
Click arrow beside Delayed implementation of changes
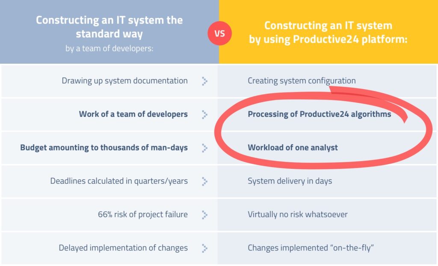pyautogui.click(x=205, y=248)
